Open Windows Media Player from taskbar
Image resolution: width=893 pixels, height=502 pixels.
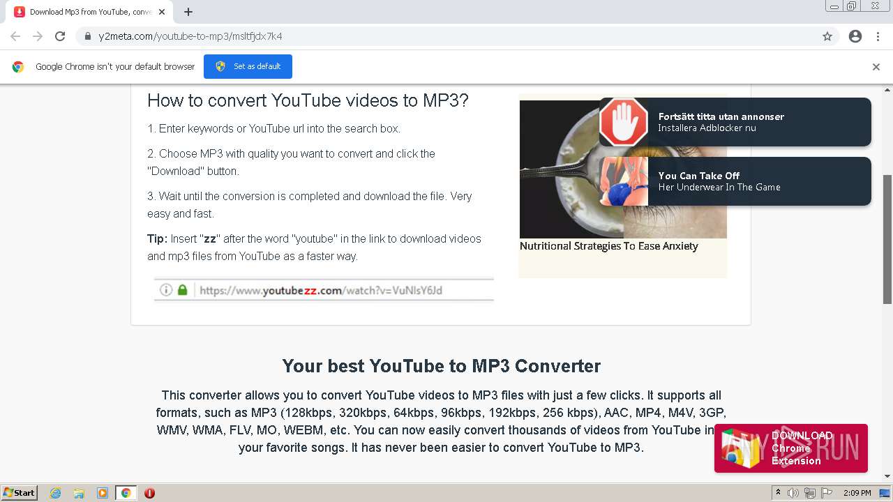tap(103, 493)
